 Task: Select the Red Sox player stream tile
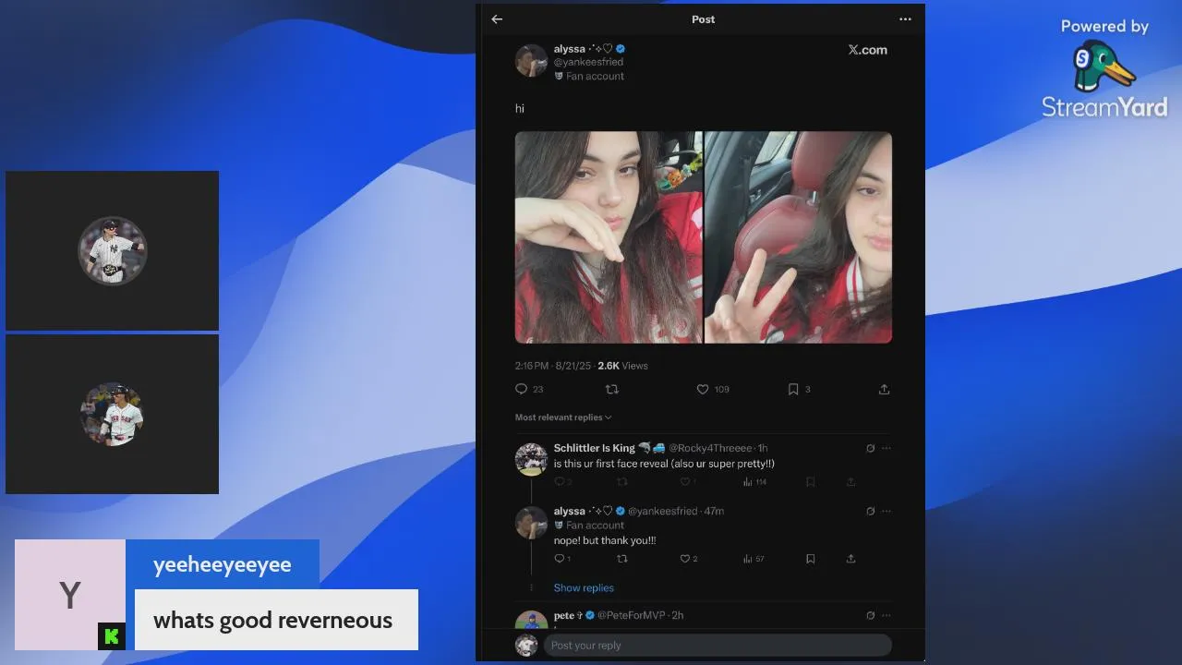[x=113, y=414]
